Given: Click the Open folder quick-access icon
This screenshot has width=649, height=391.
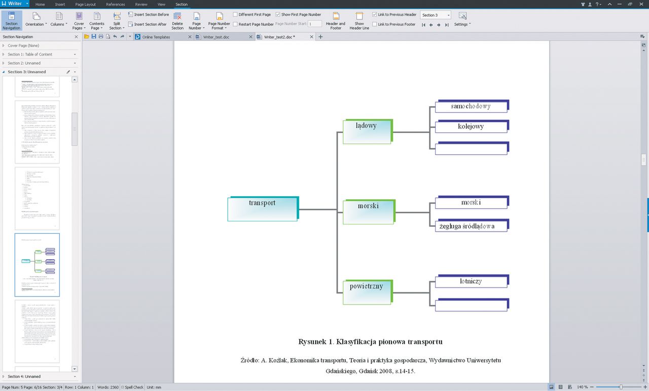Looking at the screenshot, I should pyautogui.click(x=87, y=37).
